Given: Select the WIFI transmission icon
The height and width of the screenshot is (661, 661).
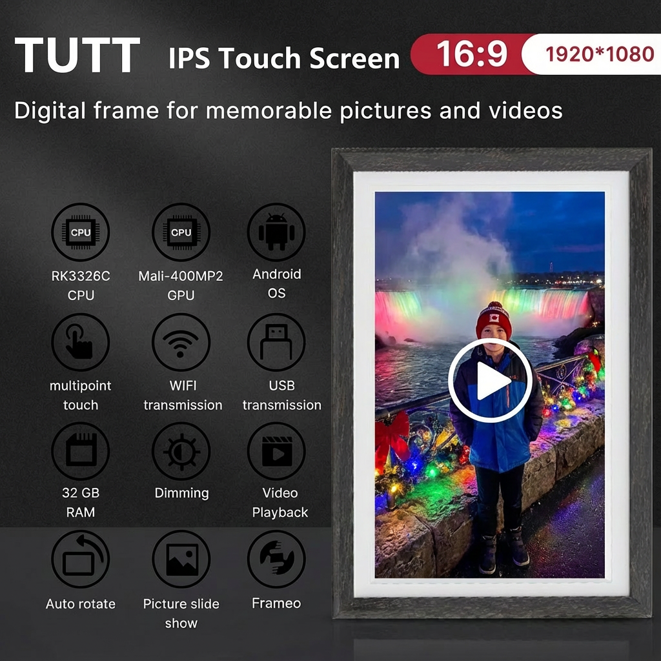Looking at the screenshot, I should click(x=181, y=342).
